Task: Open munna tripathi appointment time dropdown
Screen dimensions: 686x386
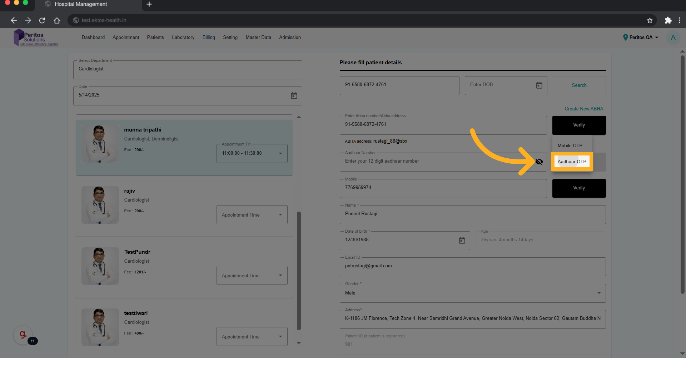Action: tap(252, 153)
